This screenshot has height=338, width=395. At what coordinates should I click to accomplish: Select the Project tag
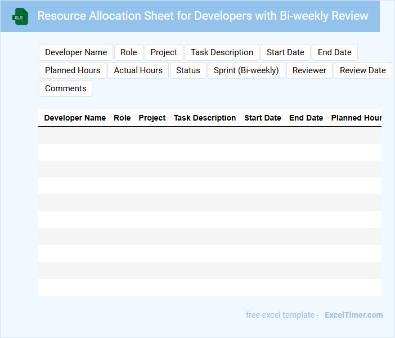point(164,52)
